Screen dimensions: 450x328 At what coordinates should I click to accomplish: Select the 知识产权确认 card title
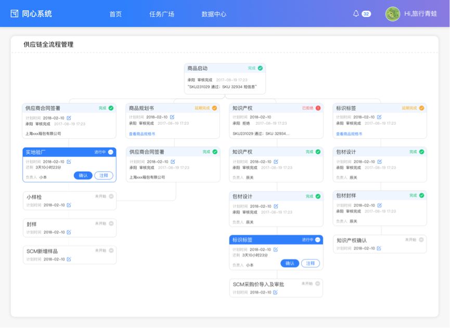click(x=352, y=241)
